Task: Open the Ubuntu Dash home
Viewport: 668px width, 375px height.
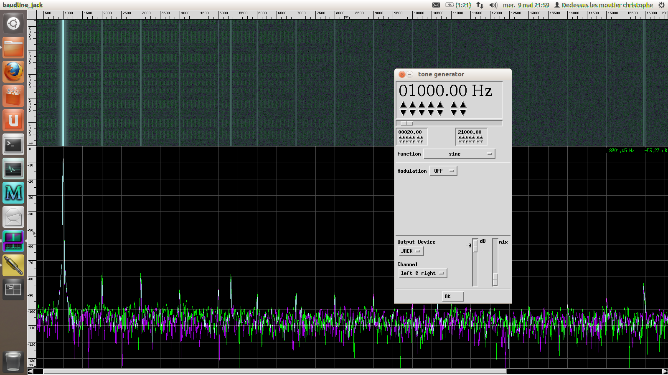Action: [13, 23]
